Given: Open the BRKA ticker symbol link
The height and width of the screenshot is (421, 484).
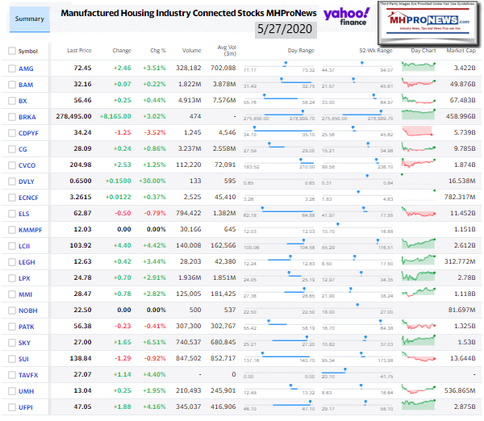Looking at the screenshot, I should (28, 116).
